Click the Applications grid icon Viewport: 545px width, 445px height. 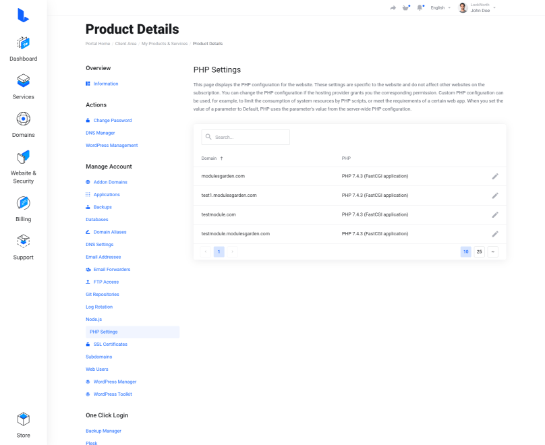(x=88, y=195)
